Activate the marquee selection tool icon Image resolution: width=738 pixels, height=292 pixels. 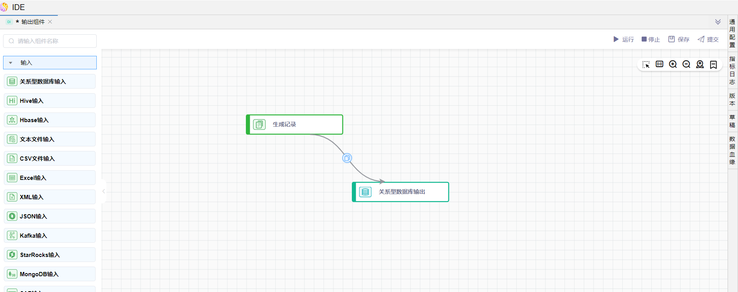[646, 64]
